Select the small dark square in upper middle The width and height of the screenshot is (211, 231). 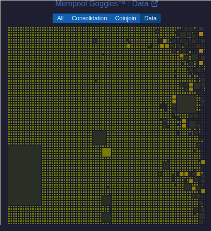coord(95,41)
